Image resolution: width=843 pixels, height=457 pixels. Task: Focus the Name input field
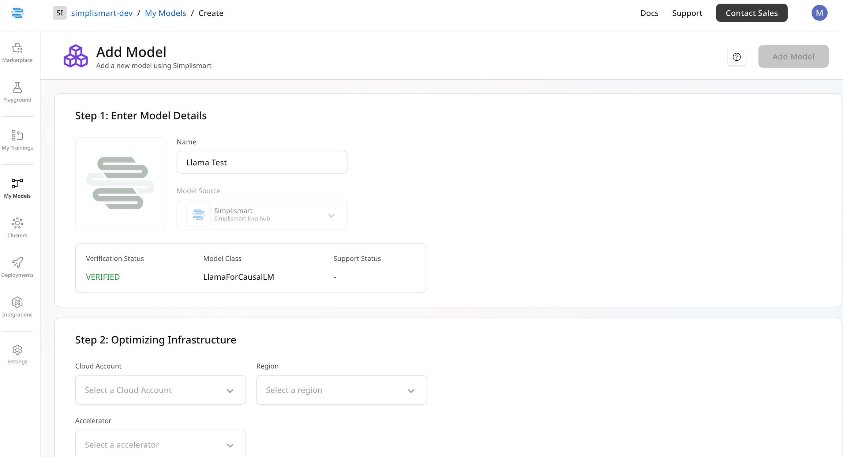pyautogui.click(x=262, y=162)
